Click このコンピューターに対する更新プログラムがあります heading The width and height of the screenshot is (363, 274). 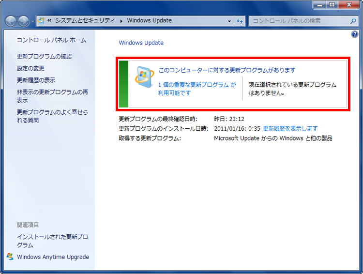click(x=227, y=70)
